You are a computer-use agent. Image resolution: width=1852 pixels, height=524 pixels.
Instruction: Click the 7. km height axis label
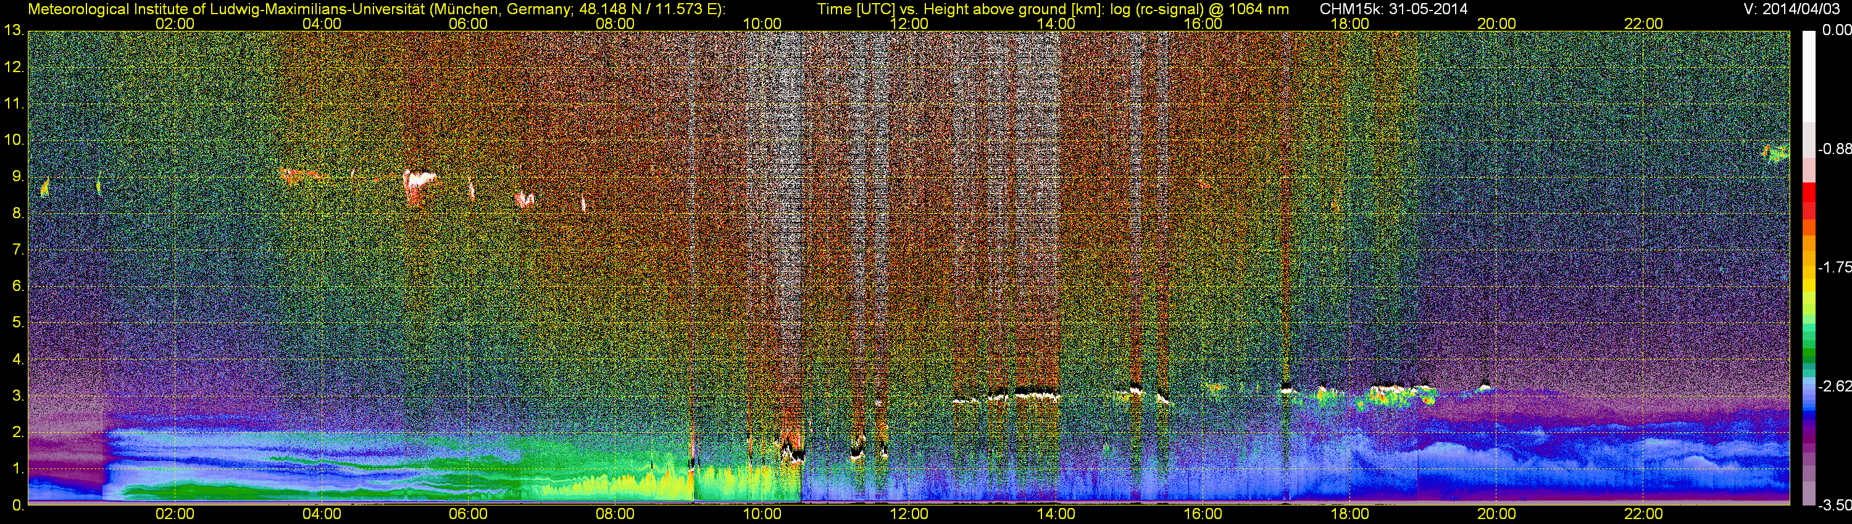(19, 250)
